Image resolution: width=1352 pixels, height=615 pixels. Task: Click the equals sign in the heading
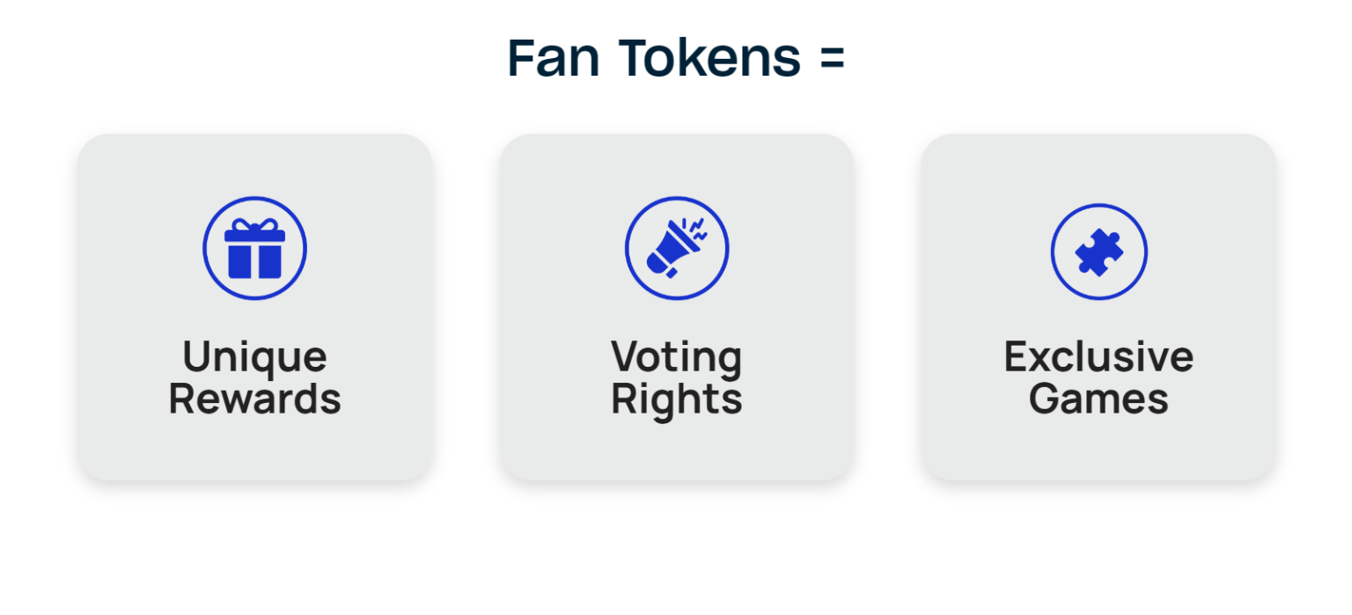tap(832, 58)
